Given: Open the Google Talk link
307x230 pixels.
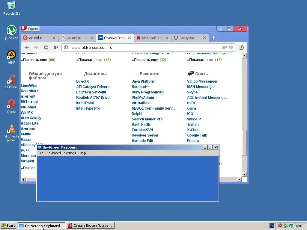Looking at the screenshot, I should pyautogui.click(x=197, y=135).
